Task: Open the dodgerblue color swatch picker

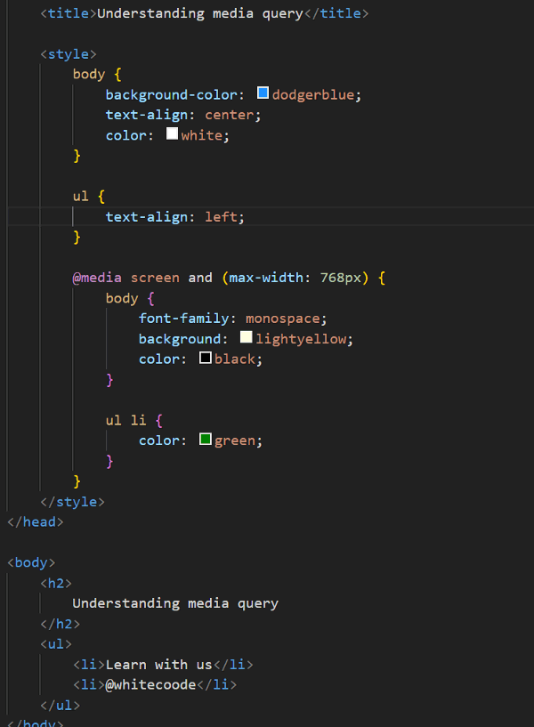Action: point(263,93)
